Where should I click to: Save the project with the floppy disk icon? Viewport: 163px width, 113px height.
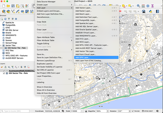13,6
